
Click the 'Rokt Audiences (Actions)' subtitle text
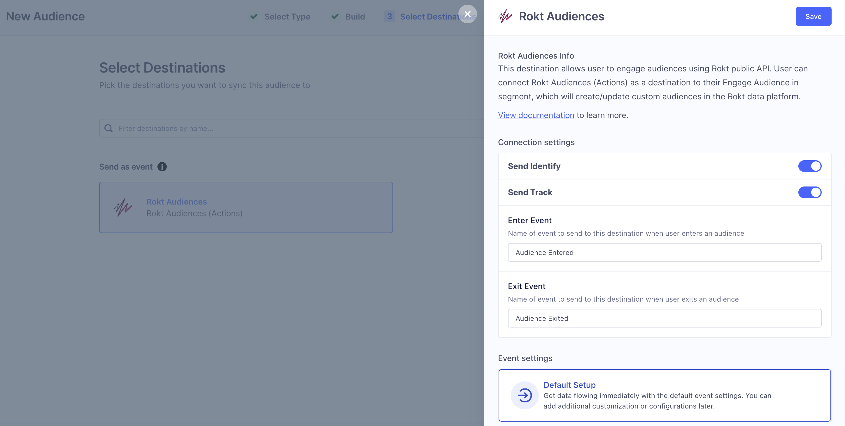(194, 213)
